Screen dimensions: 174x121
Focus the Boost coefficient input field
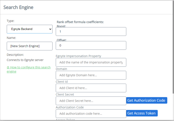coord(91,32)
